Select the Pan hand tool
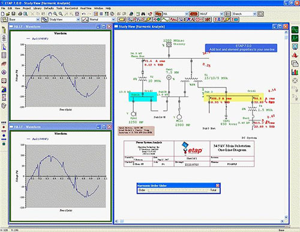The image size is (300, 232). (x=50, y=14)
